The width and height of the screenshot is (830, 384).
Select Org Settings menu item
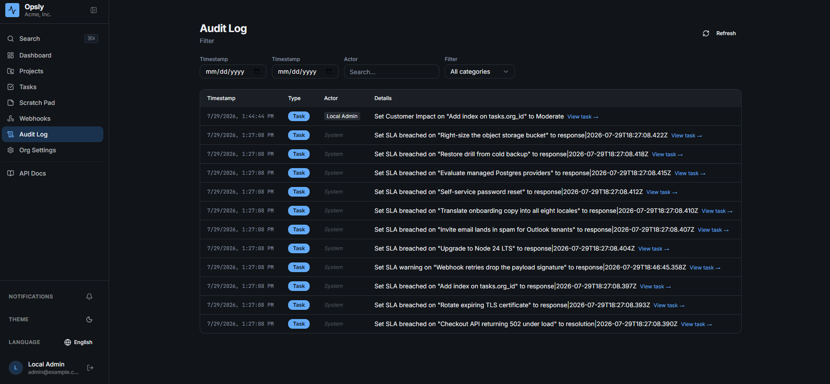[52, 150]
